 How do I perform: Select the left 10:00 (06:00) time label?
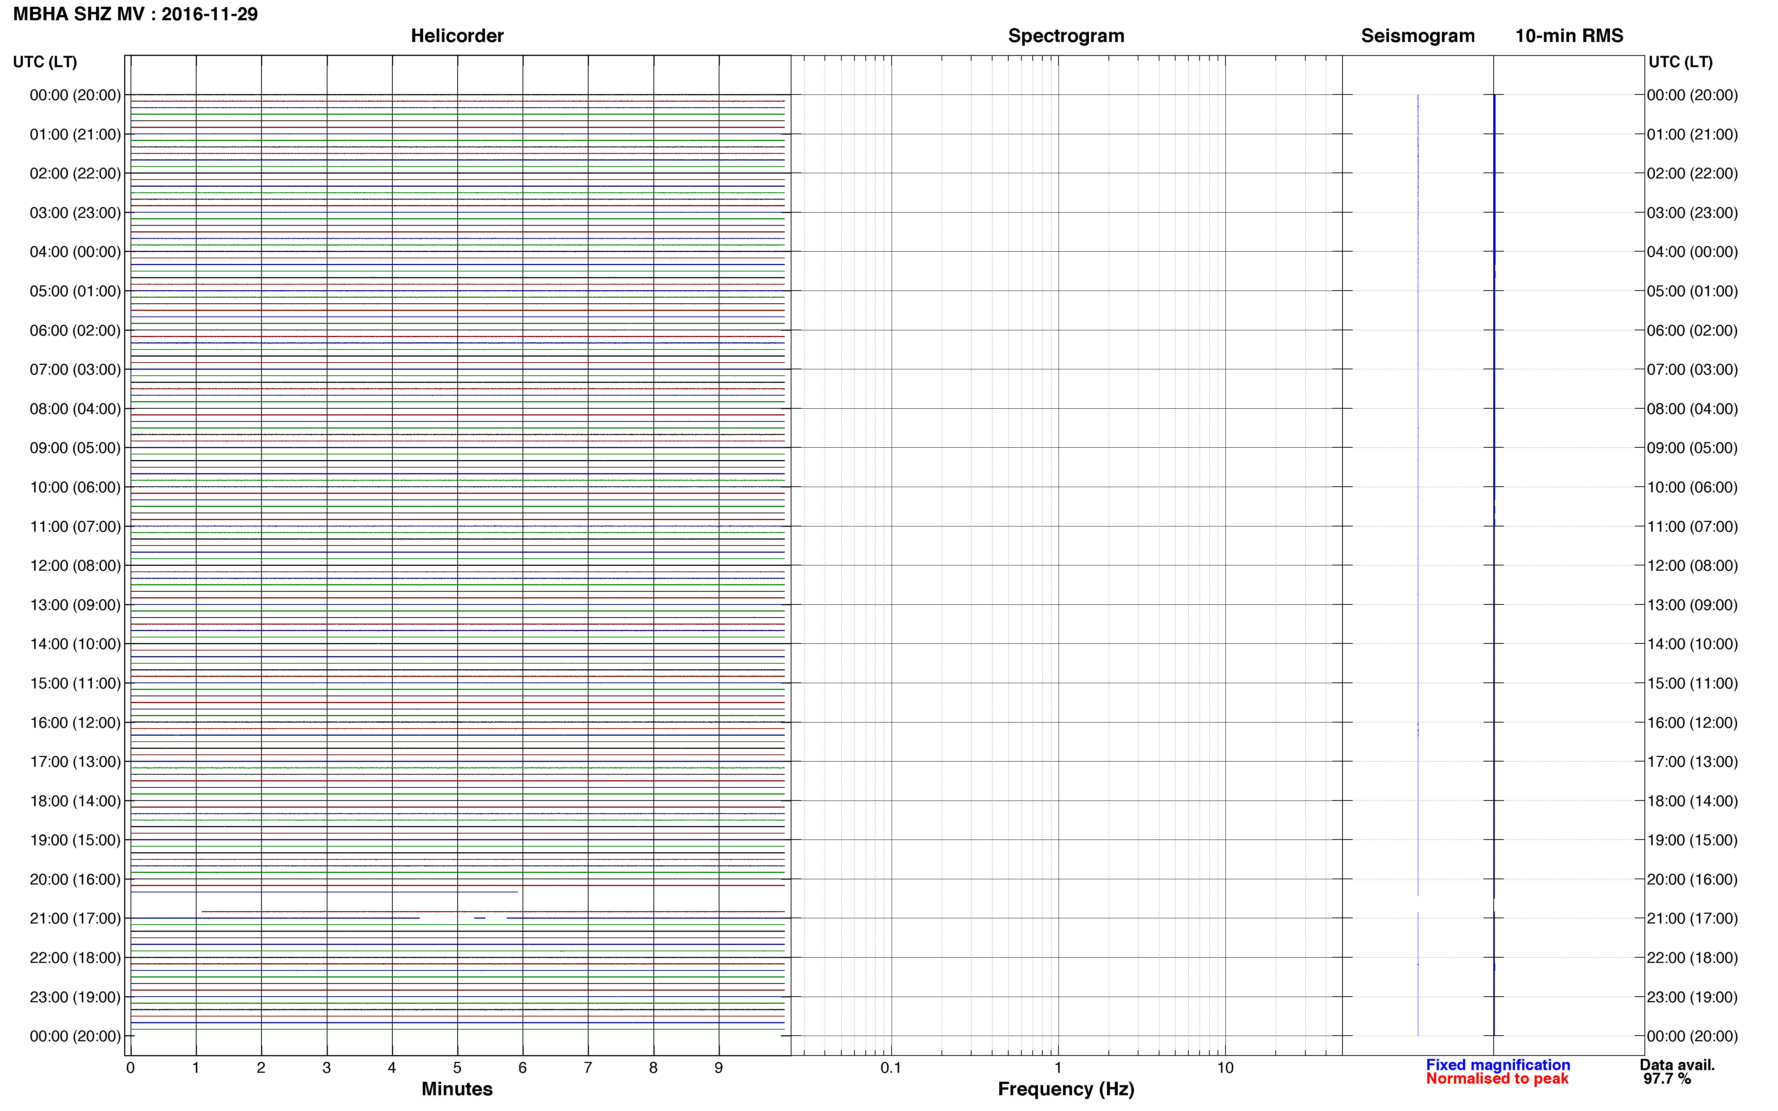coord(75,487)
